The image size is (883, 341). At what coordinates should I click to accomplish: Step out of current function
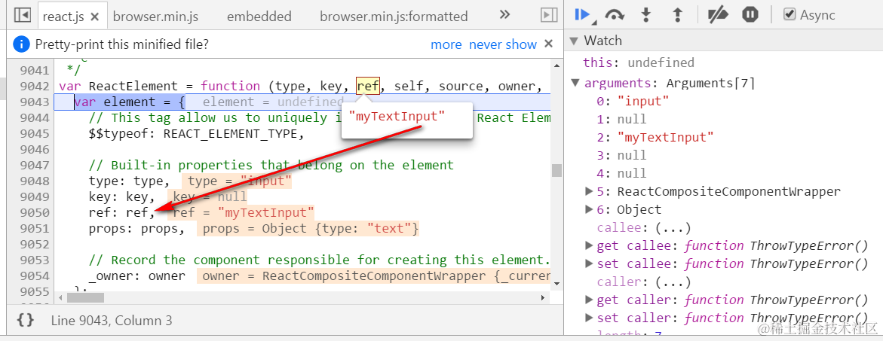(x=678, y=14)
